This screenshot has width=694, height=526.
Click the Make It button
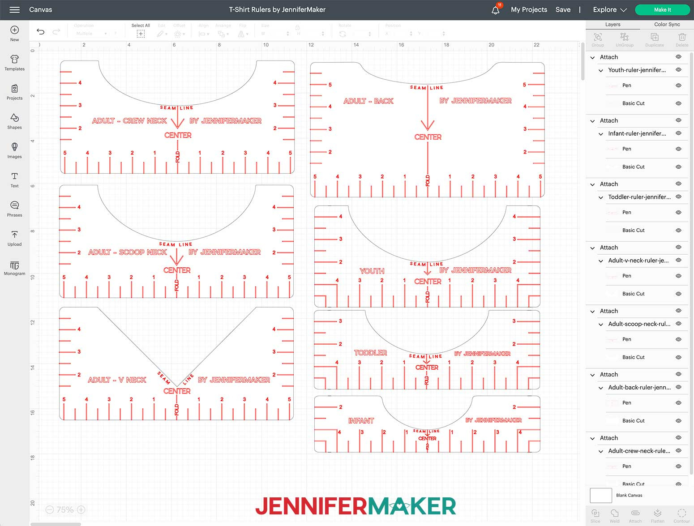pyautogui.click(x=662, y=9)
